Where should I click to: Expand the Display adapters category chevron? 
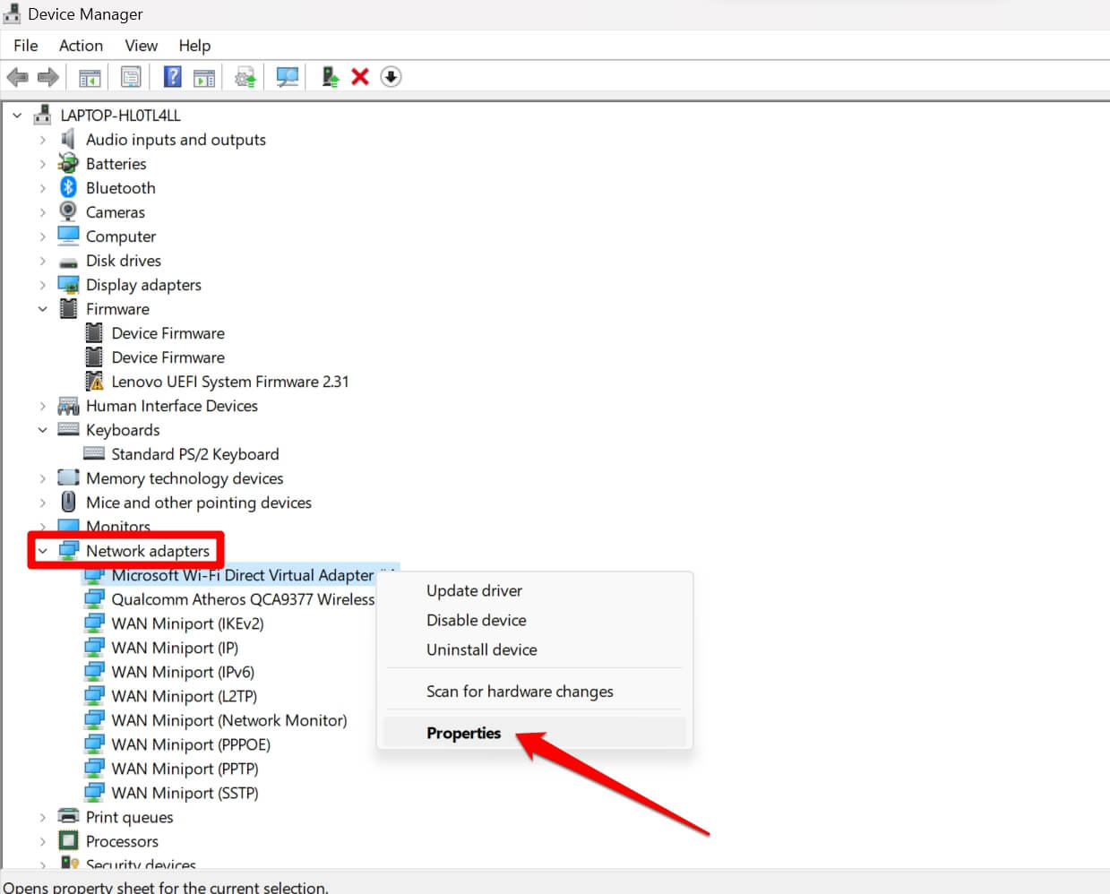pos(42,285)
